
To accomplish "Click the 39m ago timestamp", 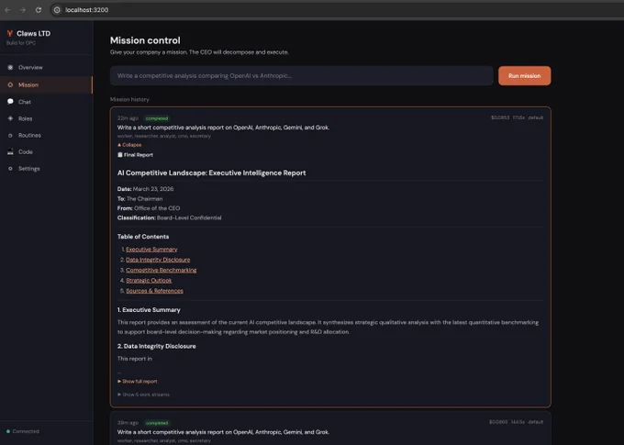I will coord(128,423).
